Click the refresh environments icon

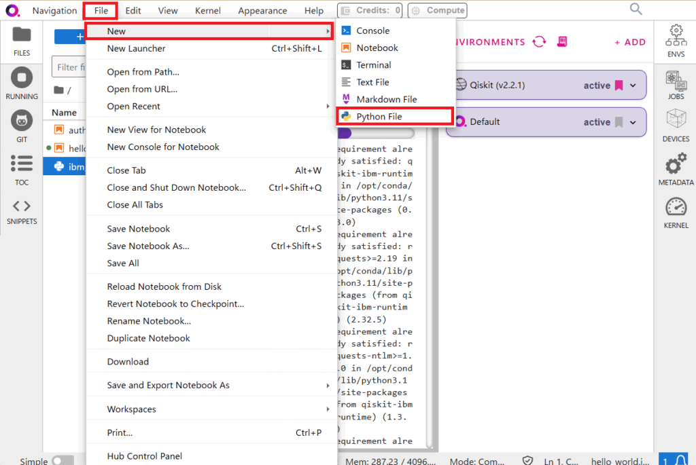point(539,42)
